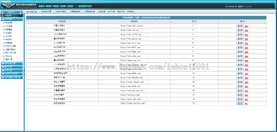Open 管理员账户修改 admin account button

85,6
